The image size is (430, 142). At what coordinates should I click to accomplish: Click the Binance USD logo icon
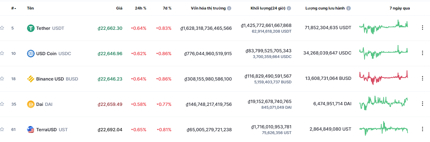tap(31, 79)
